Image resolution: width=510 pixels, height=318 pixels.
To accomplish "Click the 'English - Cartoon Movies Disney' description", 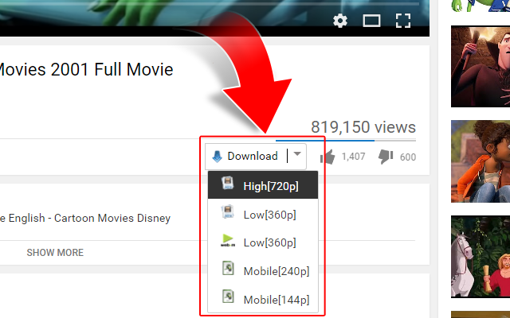I will pos(87,218).
